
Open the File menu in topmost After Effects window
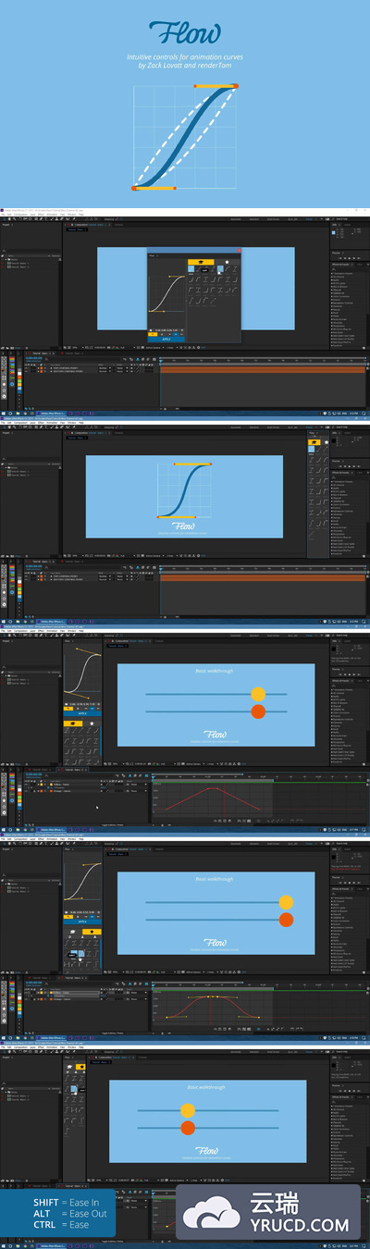4,215
